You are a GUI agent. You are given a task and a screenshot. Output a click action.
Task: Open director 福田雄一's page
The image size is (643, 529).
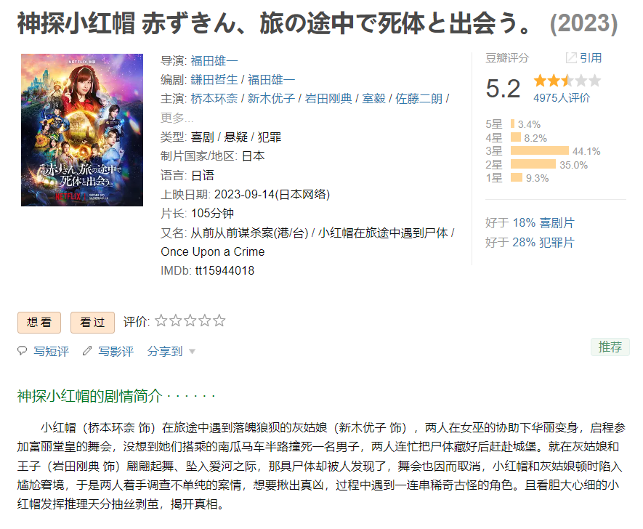[x=214, y=61]
